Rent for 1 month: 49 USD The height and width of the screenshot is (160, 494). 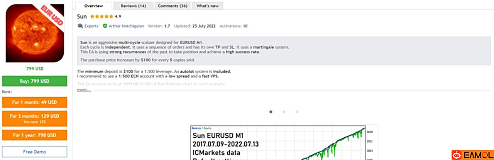35,102
